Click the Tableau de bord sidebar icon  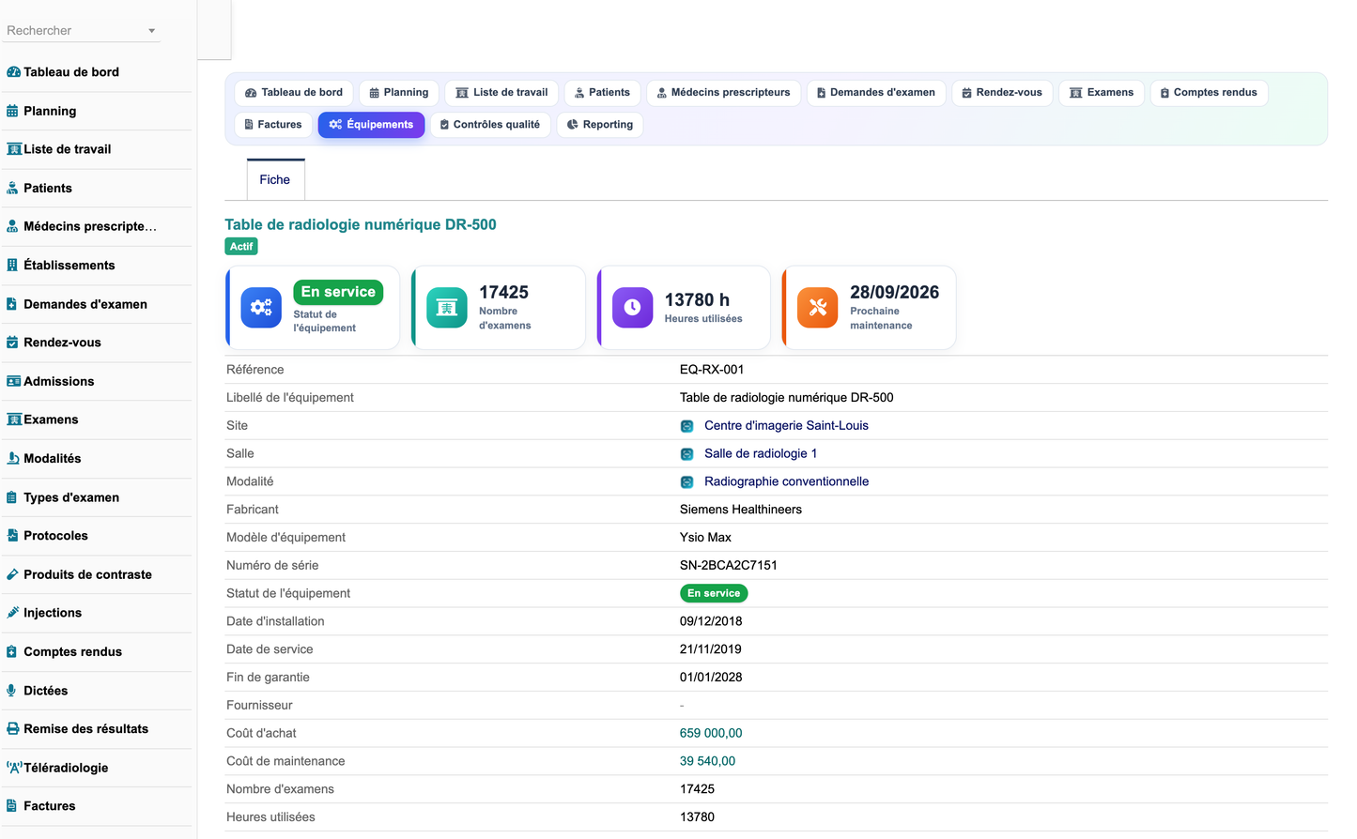(x=13, y=72)
